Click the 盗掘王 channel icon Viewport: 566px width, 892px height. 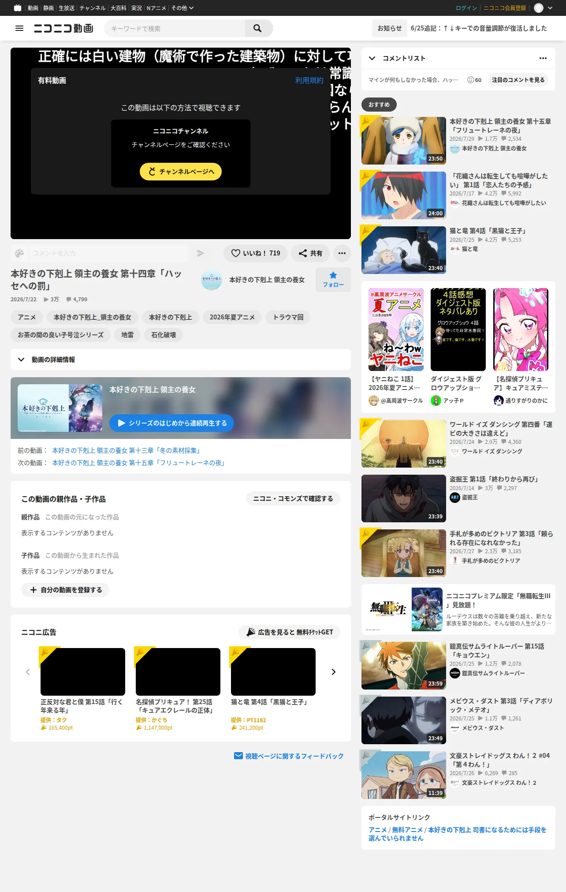455,498
